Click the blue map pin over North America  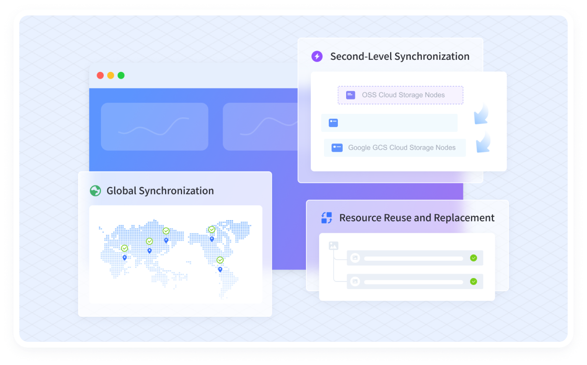pyautogui.click(x=211, y=239)
